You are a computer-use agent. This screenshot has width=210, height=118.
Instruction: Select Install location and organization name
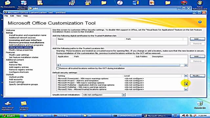[28, 35]
